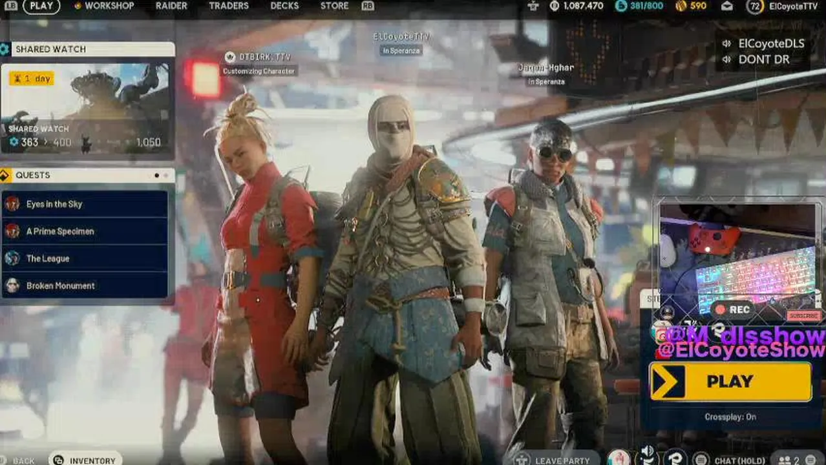Image resolution: width=826 pixels, height=465 pixels.
Task: Click the LEAVE PARTY raider icon
Action: click(522, 459)
